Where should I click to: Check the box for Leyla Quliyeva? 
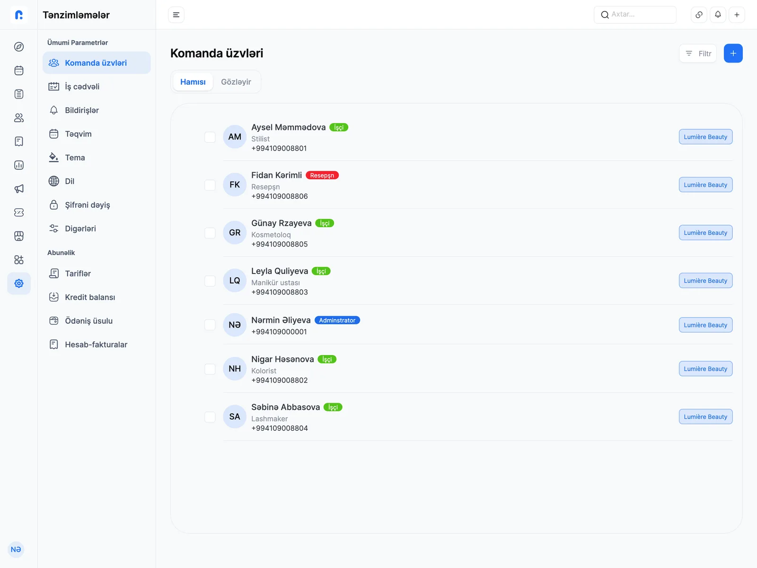[x=210, y=281]
